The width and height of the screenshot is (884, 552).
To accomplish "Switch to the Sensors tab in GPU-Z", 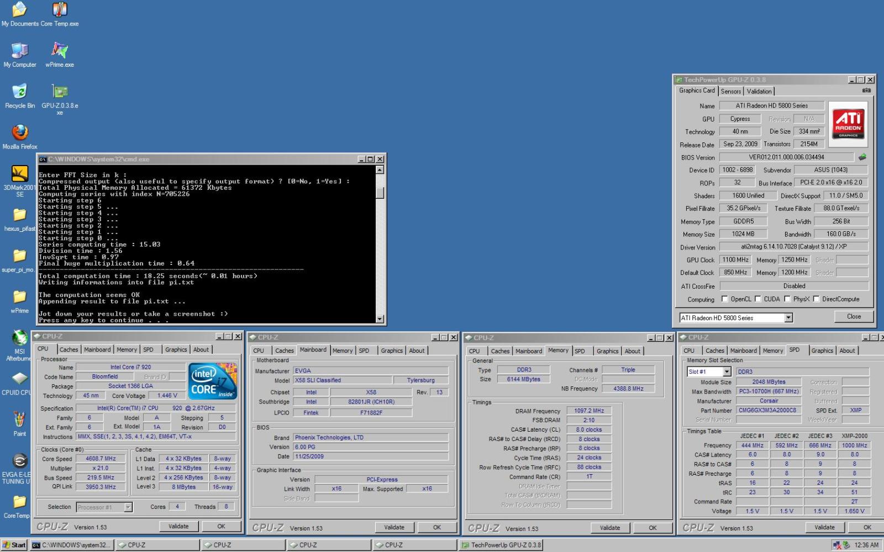I will [x=730, y=92].
